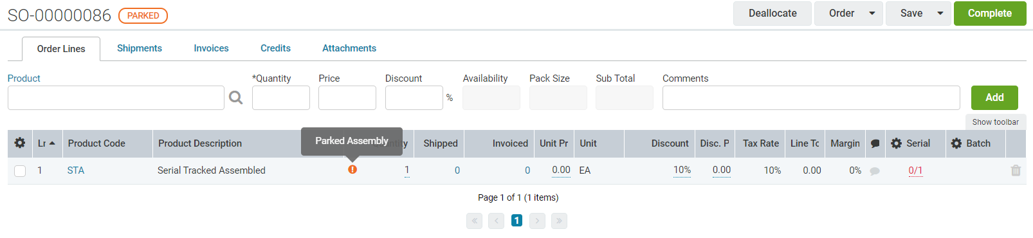Click the product search magnifier icon
The image size is (1033, 238).
pos(236,98)
